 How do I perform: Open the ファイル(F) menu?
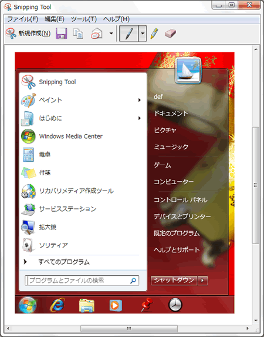pos(23,19)
